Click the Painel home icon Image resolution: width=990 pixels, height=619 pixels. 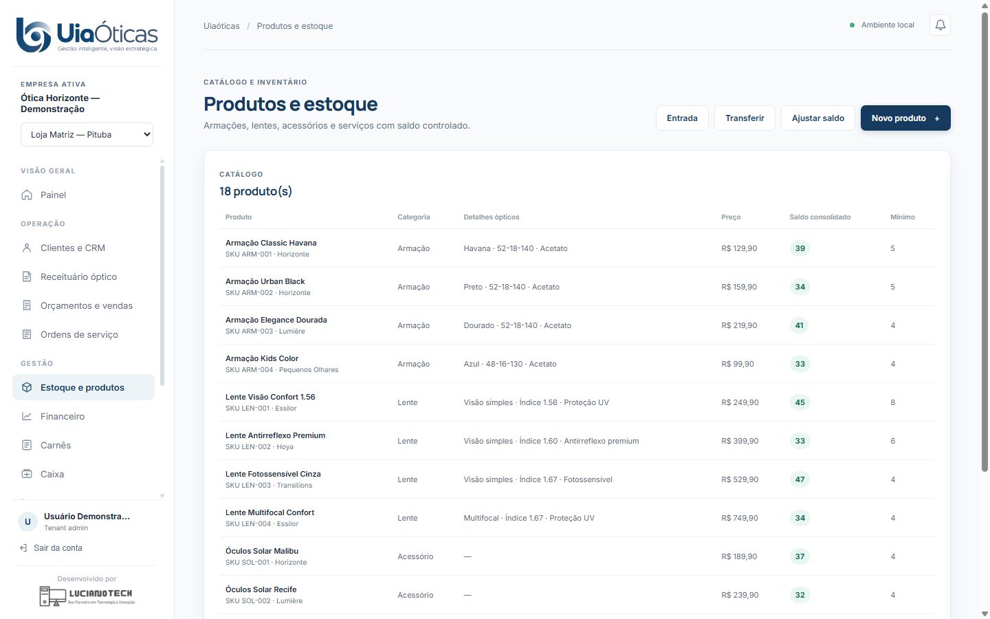[27, 195]
